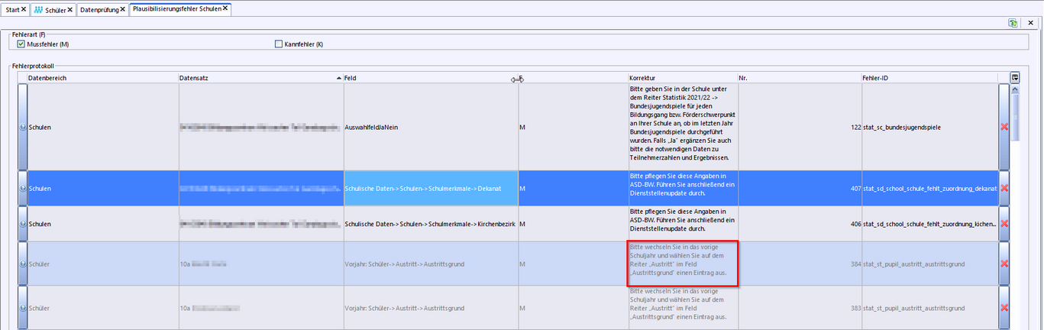Click red X on stat_sc_bundesjugendspiele row
The width and height of the screenshot is (1044, 330).
point(1004,127)
